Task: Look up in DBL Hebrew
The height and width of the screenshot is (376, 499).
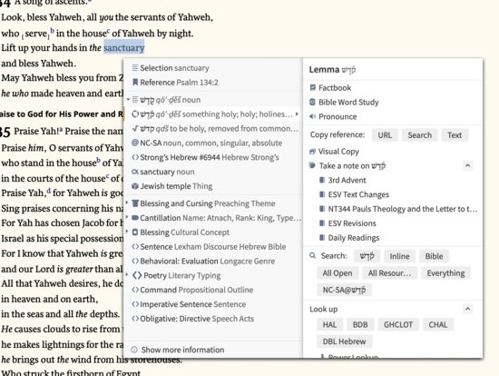Action: coord(345,341)
